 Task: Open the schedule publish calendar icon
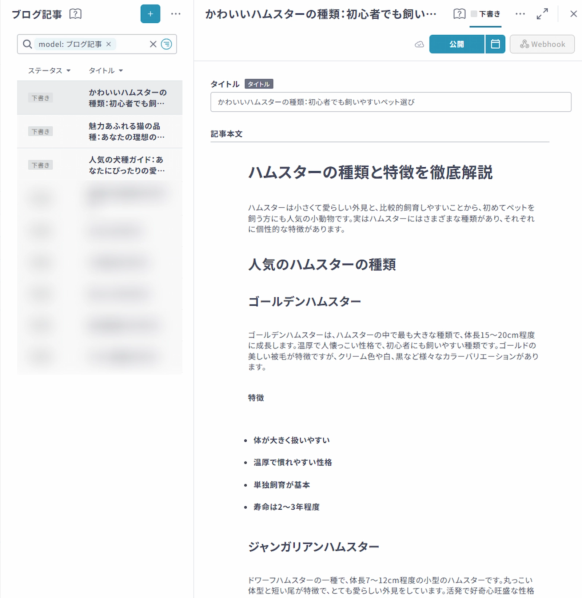pyautogui.click(x=495, y=44)
